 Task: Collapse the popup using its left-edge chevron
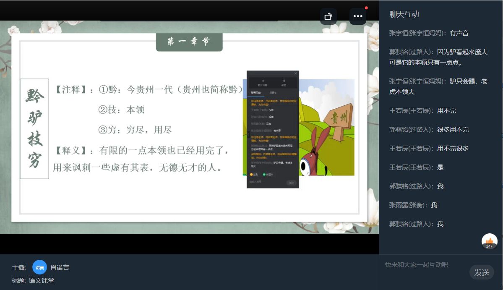(248, 133)
